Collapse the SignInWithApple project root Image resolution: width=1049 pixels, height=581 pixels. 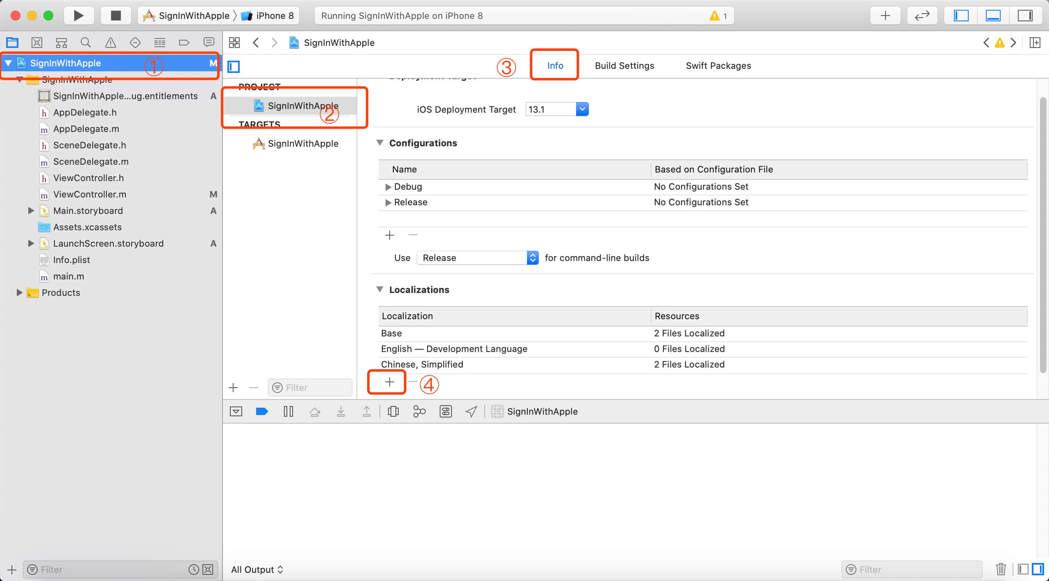[x=8, y=63]
